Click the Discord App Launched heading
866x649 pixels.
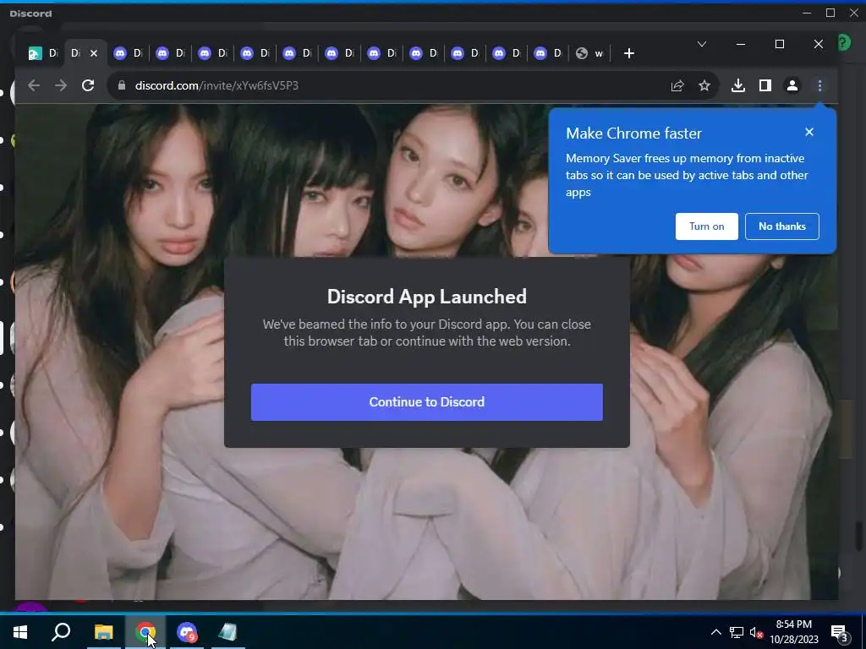pos(427,297)
